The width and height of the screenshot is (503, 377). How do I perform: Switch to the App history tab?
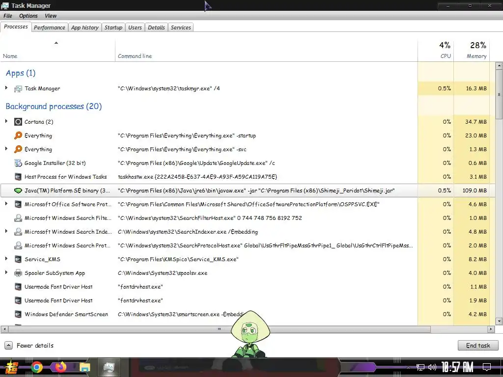pyautogui.click(x=84, y=27)
